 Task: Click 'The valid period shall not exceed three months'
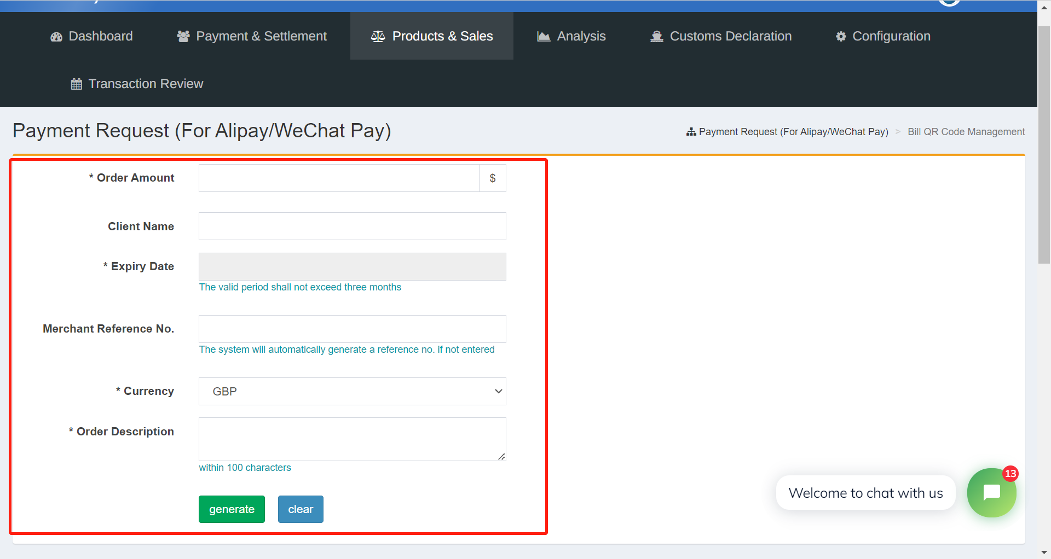tap(300, 287)
